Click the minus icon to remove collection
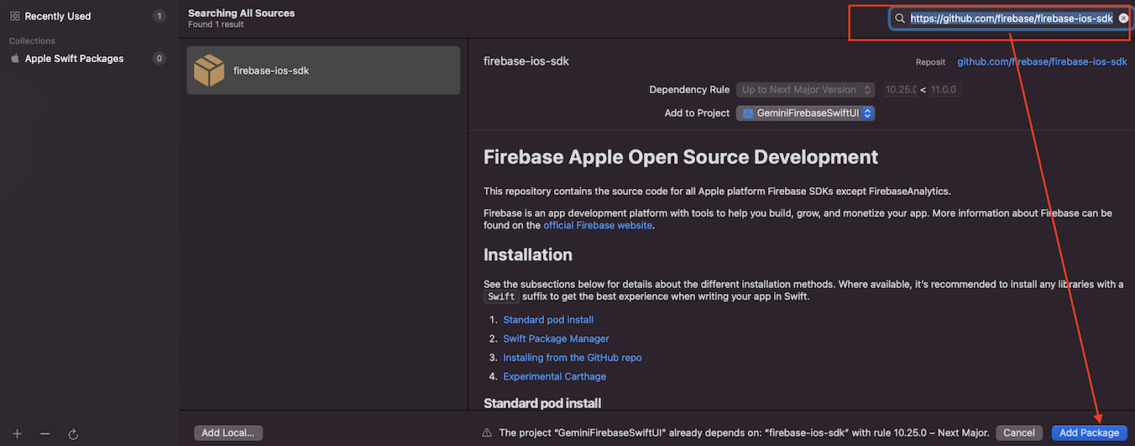 tap(45, 433)
